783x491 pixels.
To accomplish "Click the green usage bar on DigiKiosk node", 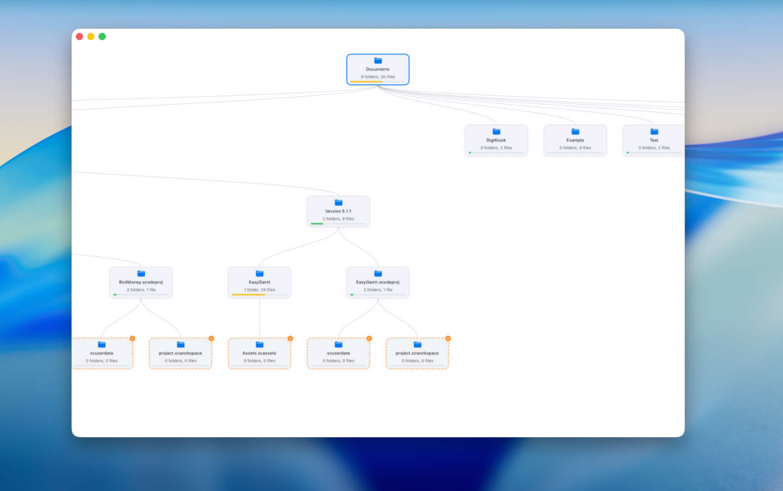I will tap(470, 152).
